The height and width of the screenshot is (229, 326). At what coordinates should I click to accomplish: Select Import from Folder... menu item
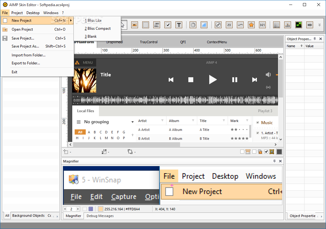point(37,55)
